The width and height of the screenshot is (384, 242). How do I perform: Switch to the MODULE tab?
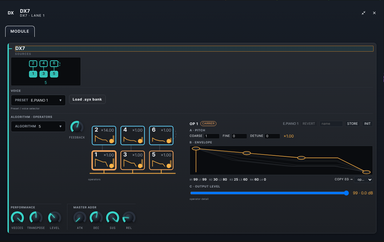pos(20,31)
